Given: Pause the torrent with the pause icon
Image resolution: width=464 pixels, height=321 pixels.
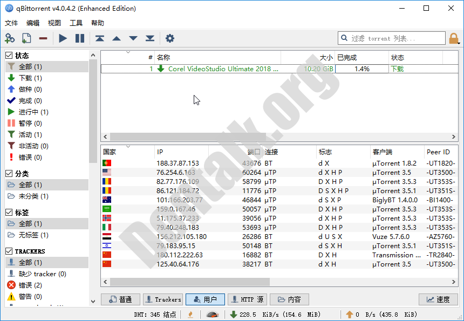Looking at the screenshot, I should pos(80,38).
